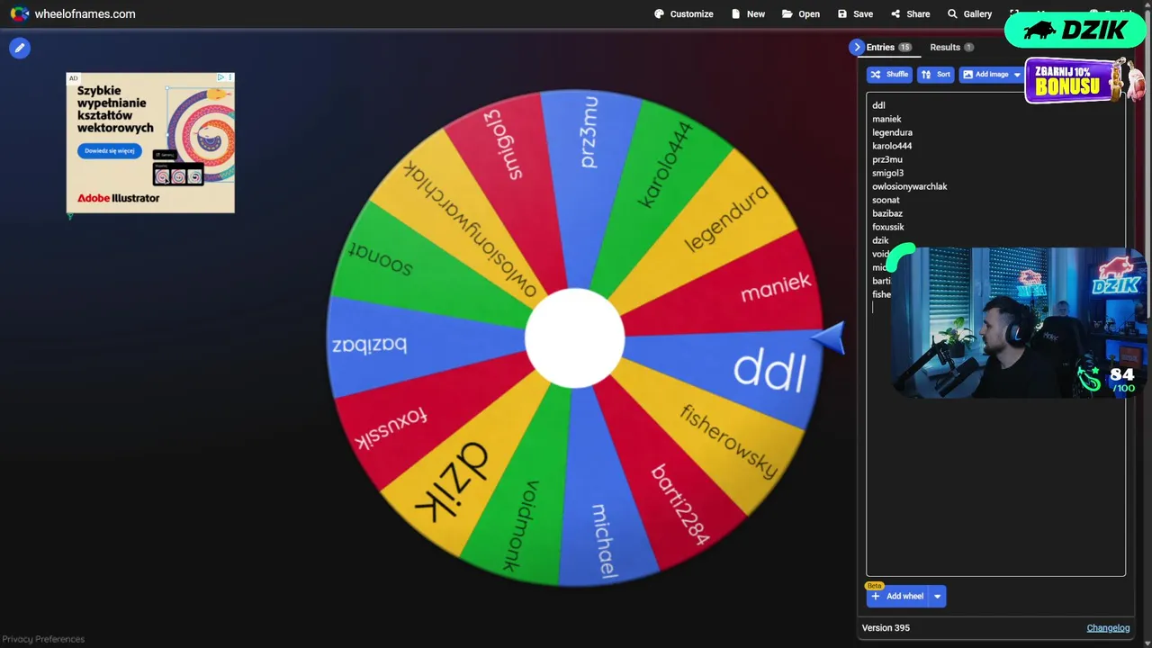
Task: Click the Add wheel button
Action: pyautogui.click(x=897, y=596)
